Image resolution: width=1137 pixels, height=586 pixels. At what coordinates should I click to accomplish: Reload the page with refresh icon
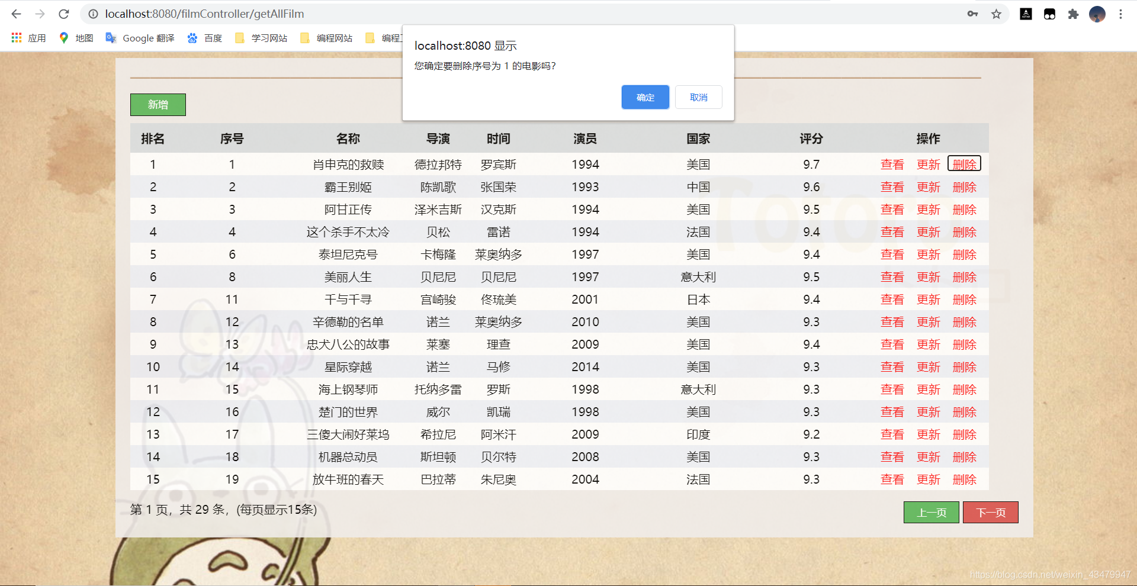click(x=64, y=14)
